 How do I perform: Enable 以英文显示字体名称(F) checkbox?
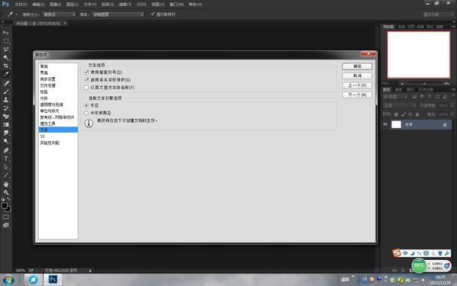coord(86,87)
